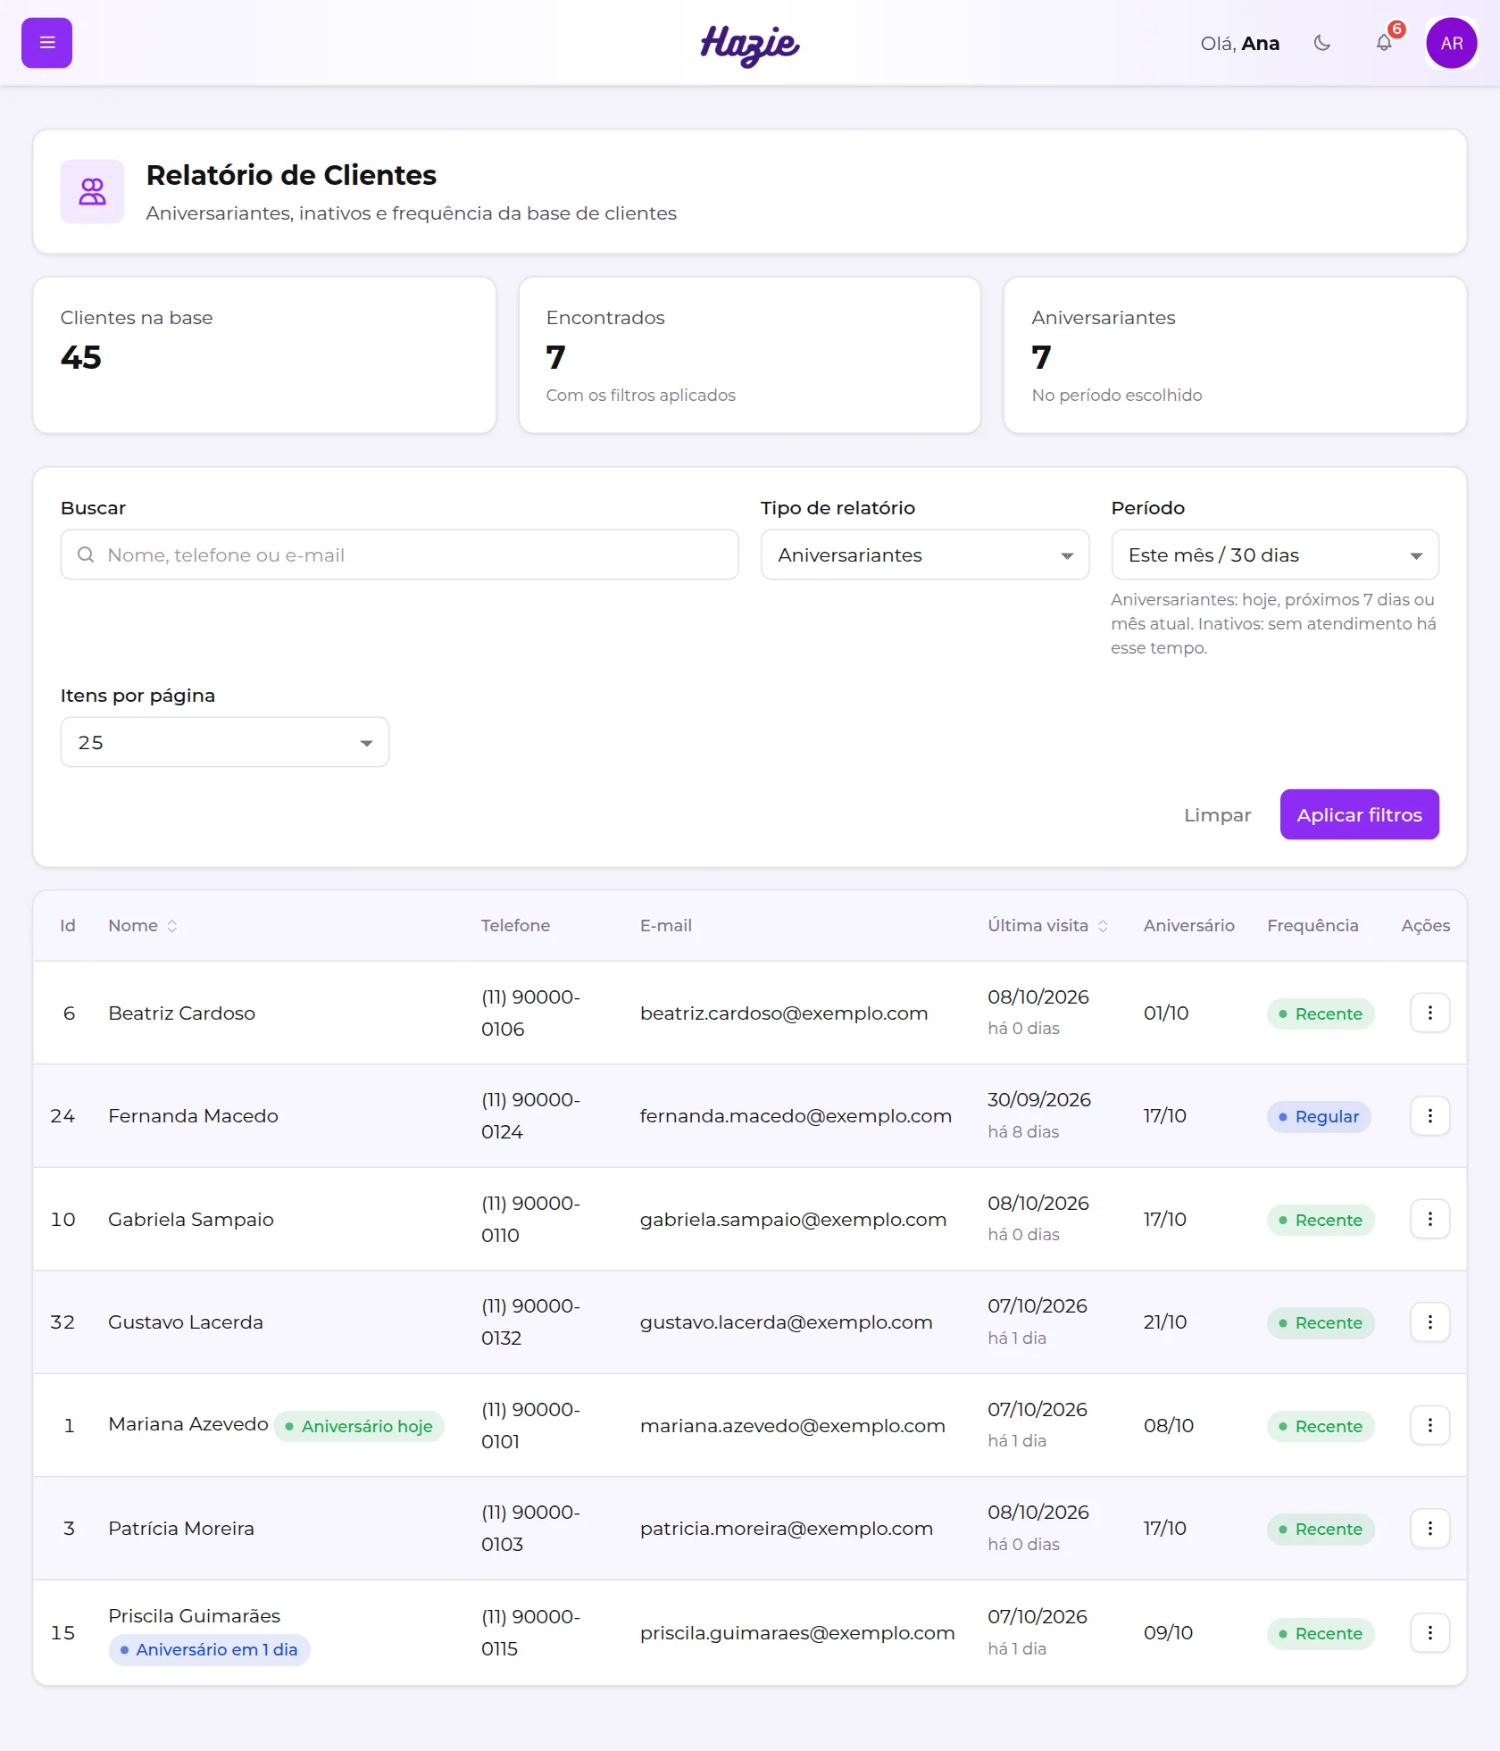Click the Frequência column header
This screenshot has width=1500, height=1751.
(1312, 926)
